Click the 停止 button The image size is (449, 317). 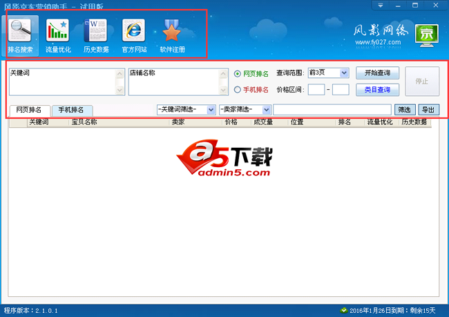point(422,81)
